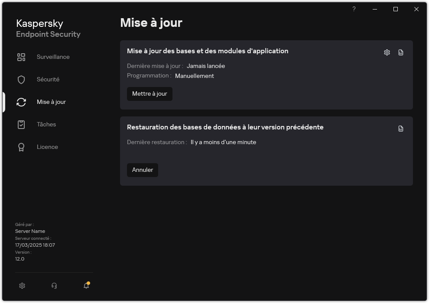Click 'Manuellement' schedule value
This screenshot has width=429, height=303.
194,76
